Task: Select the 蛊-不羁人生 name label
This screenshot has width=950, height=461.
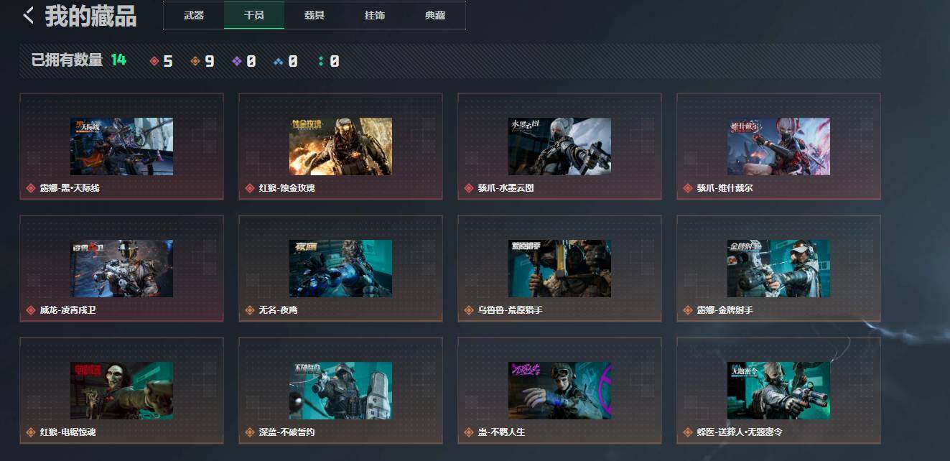Action: tap(501, 432)
